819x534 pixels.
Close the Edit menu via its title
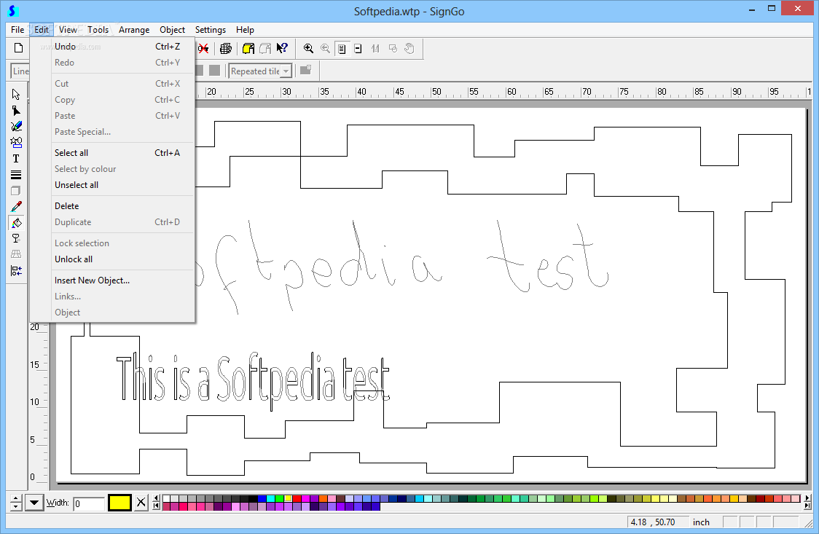(42, 30)
